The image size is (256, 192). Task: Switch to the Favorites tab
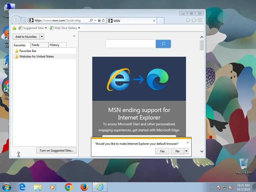pyautogui.click(x=21, y=45)
